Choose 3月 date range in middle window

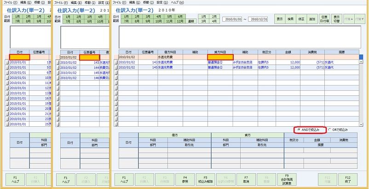[89, 17]
